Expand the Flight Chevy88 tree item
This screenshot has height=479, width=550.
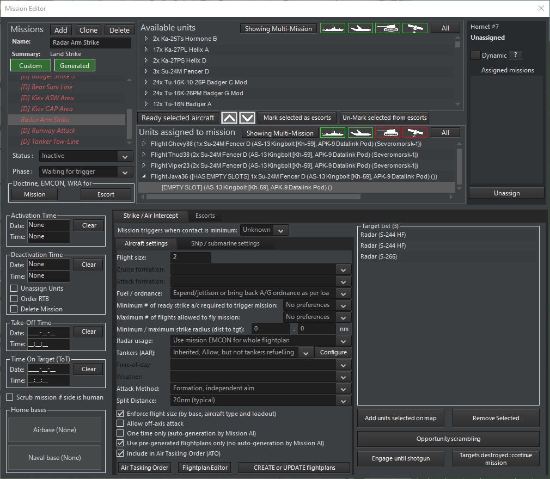tap(144, 144)
